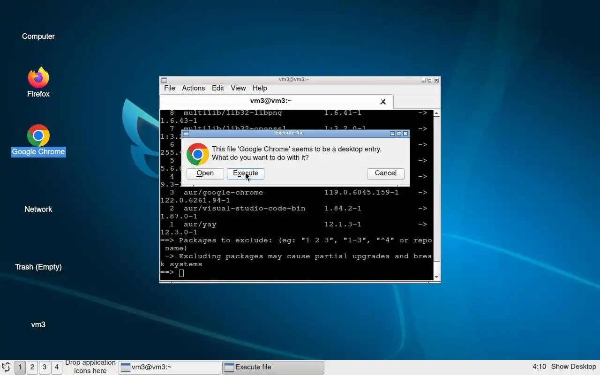600x375 pixels.
Task: Click the Open button in Execute file dialog
Action: click(205, 173)
